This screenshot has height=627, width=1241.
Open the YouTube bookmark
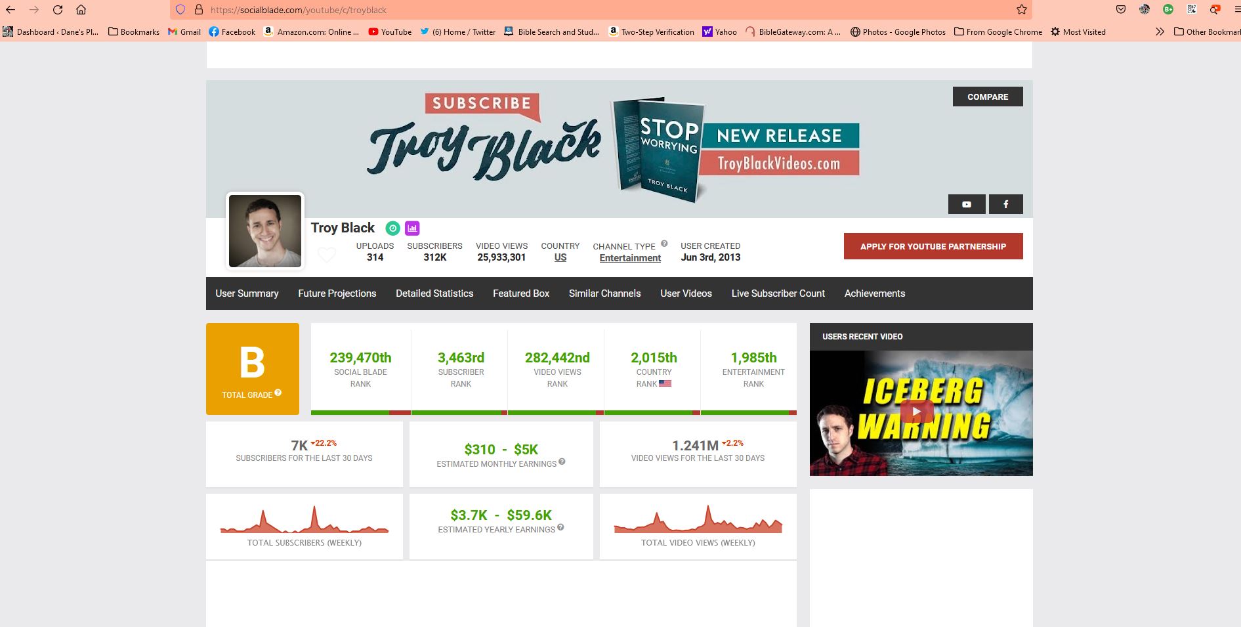pyautogui.click(x=390, y=32)
